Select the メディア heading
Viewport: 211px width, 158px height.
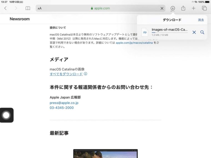(59, 59)
